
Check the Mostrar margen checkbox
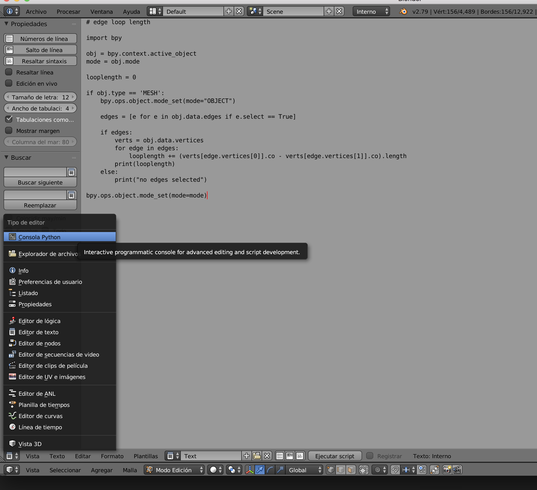coord(9,130)
